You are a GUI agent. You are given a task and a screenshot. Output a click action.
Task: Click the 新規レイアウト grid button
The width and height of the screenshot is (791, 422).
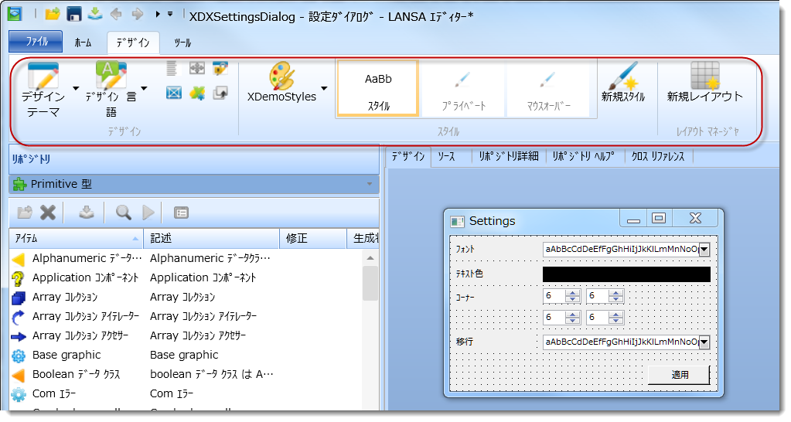(x=704, y=82)
